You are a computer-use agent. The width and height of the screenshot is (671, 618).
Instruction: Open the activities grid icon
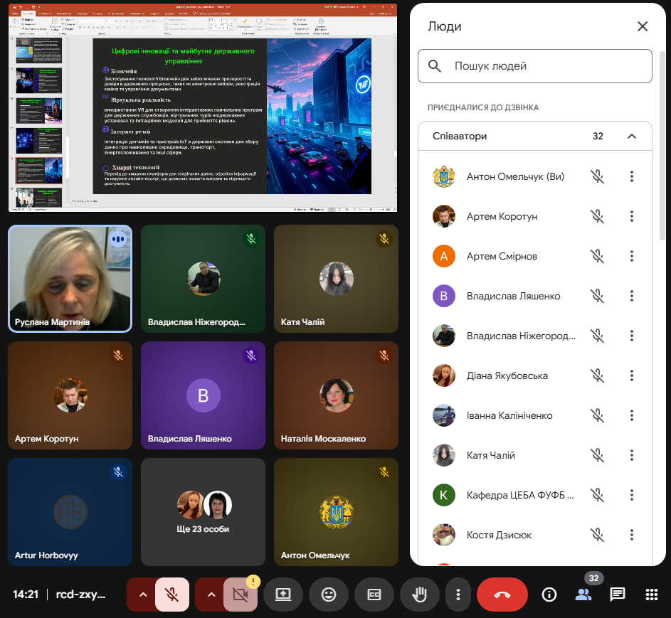click(x=651, y=595)
